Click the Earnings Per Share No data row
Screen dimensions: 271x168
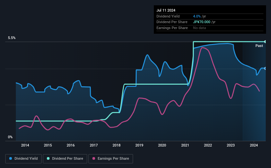click(210, 28)
